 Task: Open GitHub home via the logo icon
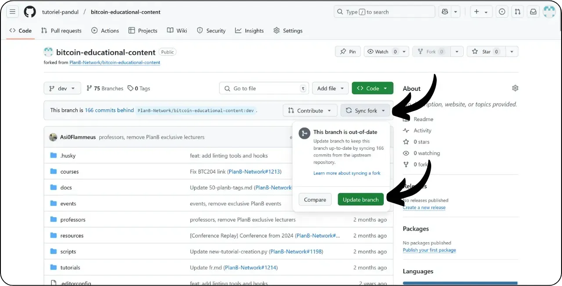point(29,12)
